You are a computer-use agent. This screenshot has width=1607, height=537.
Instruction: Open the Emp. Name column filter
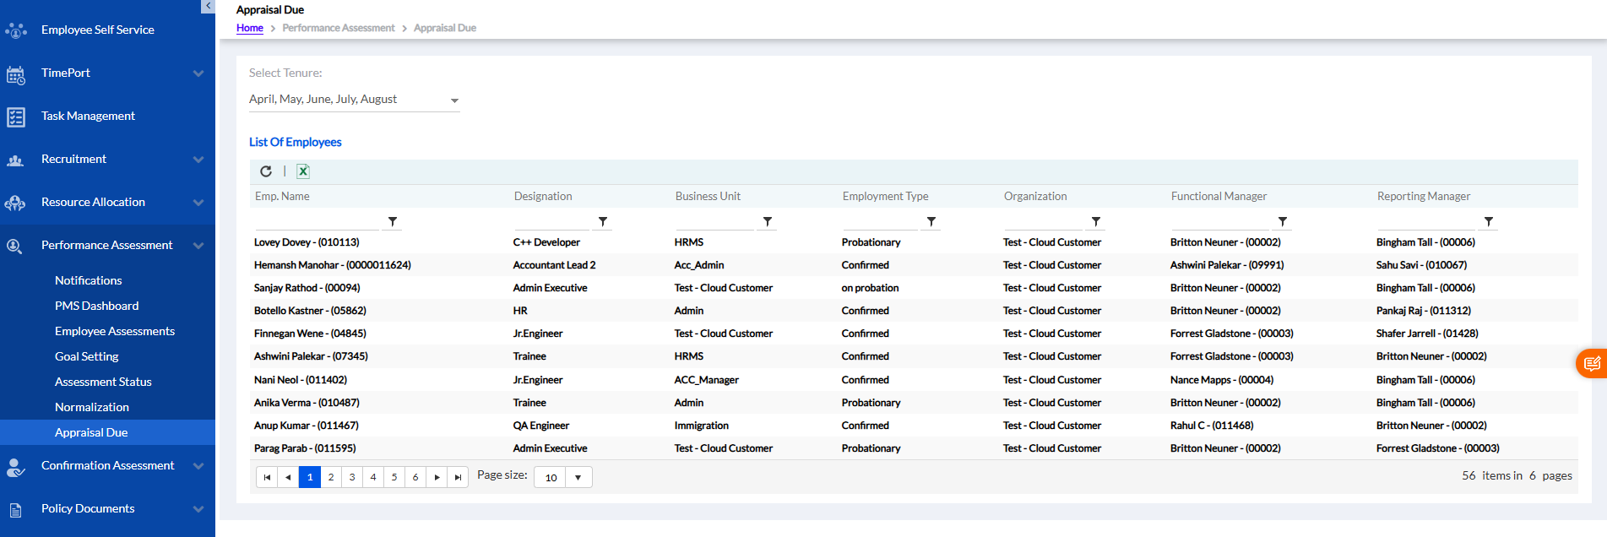point(393,221)
